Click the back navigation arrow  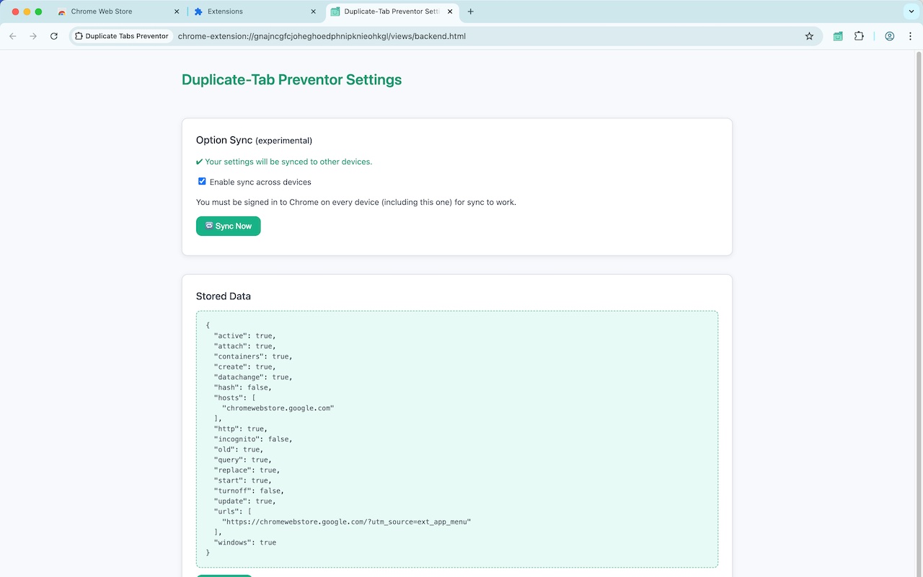pos(13,36)
